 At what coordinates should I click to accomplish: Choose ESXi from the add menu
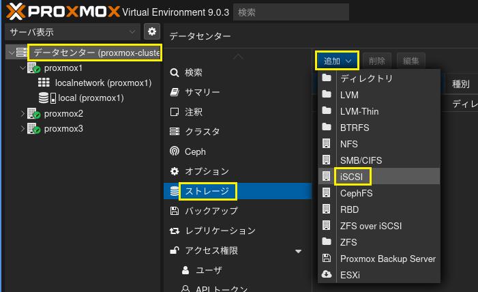tap(379, 275)
